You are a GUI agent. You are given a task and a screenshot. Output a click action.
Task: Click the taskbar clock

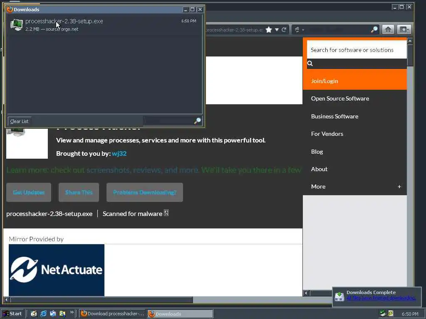click(x=410, y=314)
